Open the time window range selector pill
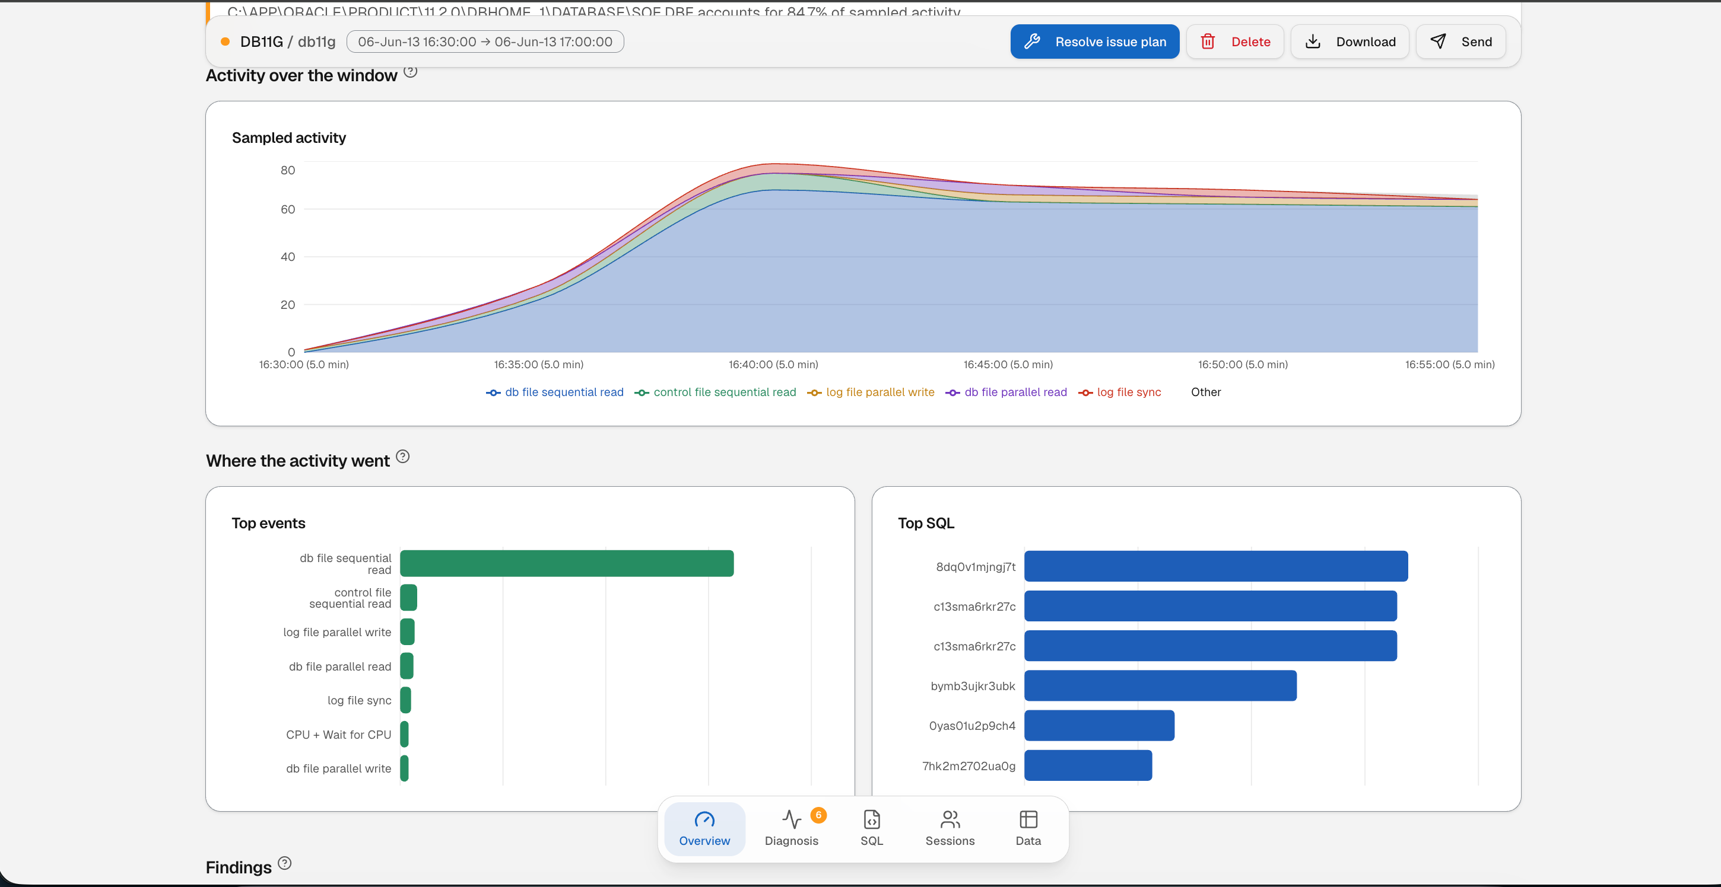This screenshot has width=1721, height=887. (x=485, y=42)
